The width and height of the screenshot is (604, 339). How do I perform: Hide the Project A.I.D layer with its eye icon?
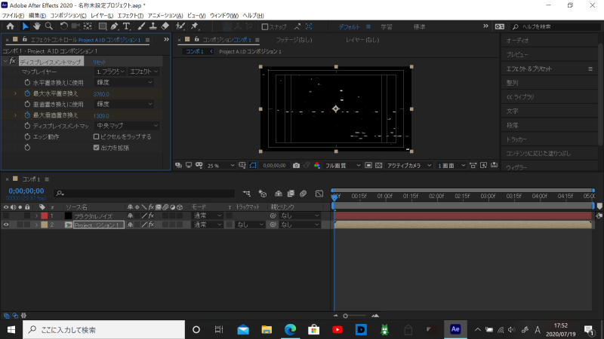coord(6,224)
